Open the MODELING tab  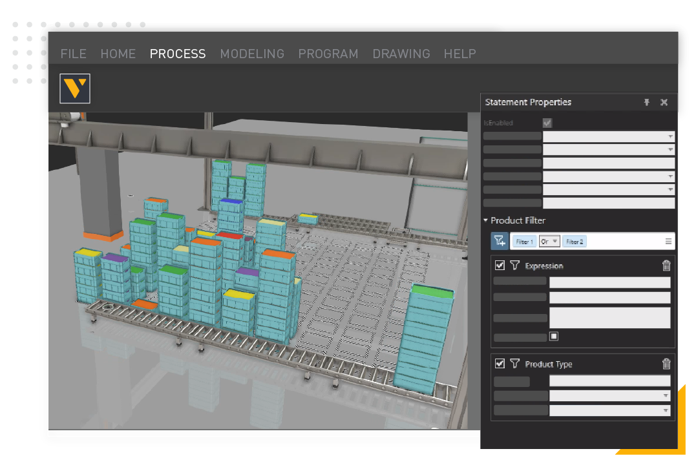[252, 54]
